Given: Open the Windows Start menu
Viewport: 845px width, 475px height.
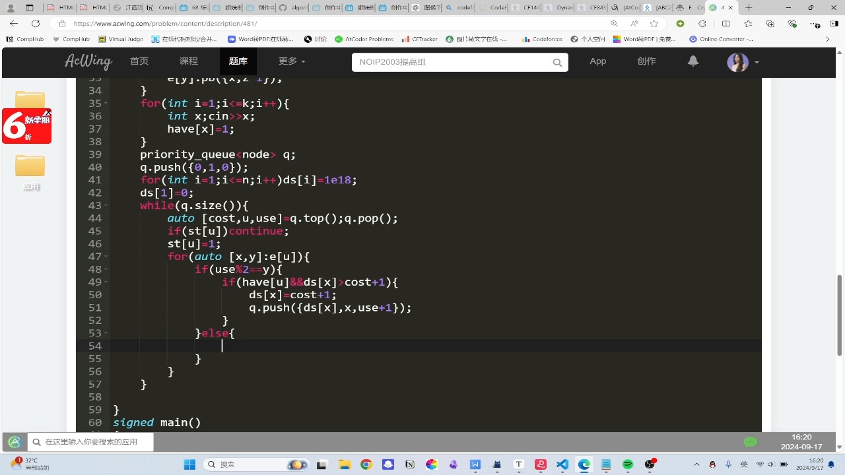Looking at the screenshot, I should [189, 464].
